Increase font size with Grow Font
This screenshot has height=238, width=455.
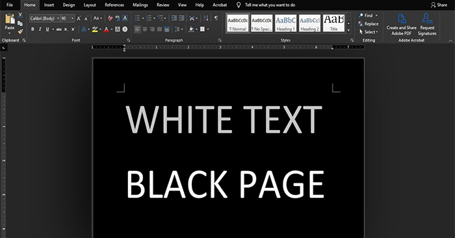point(79,18)
